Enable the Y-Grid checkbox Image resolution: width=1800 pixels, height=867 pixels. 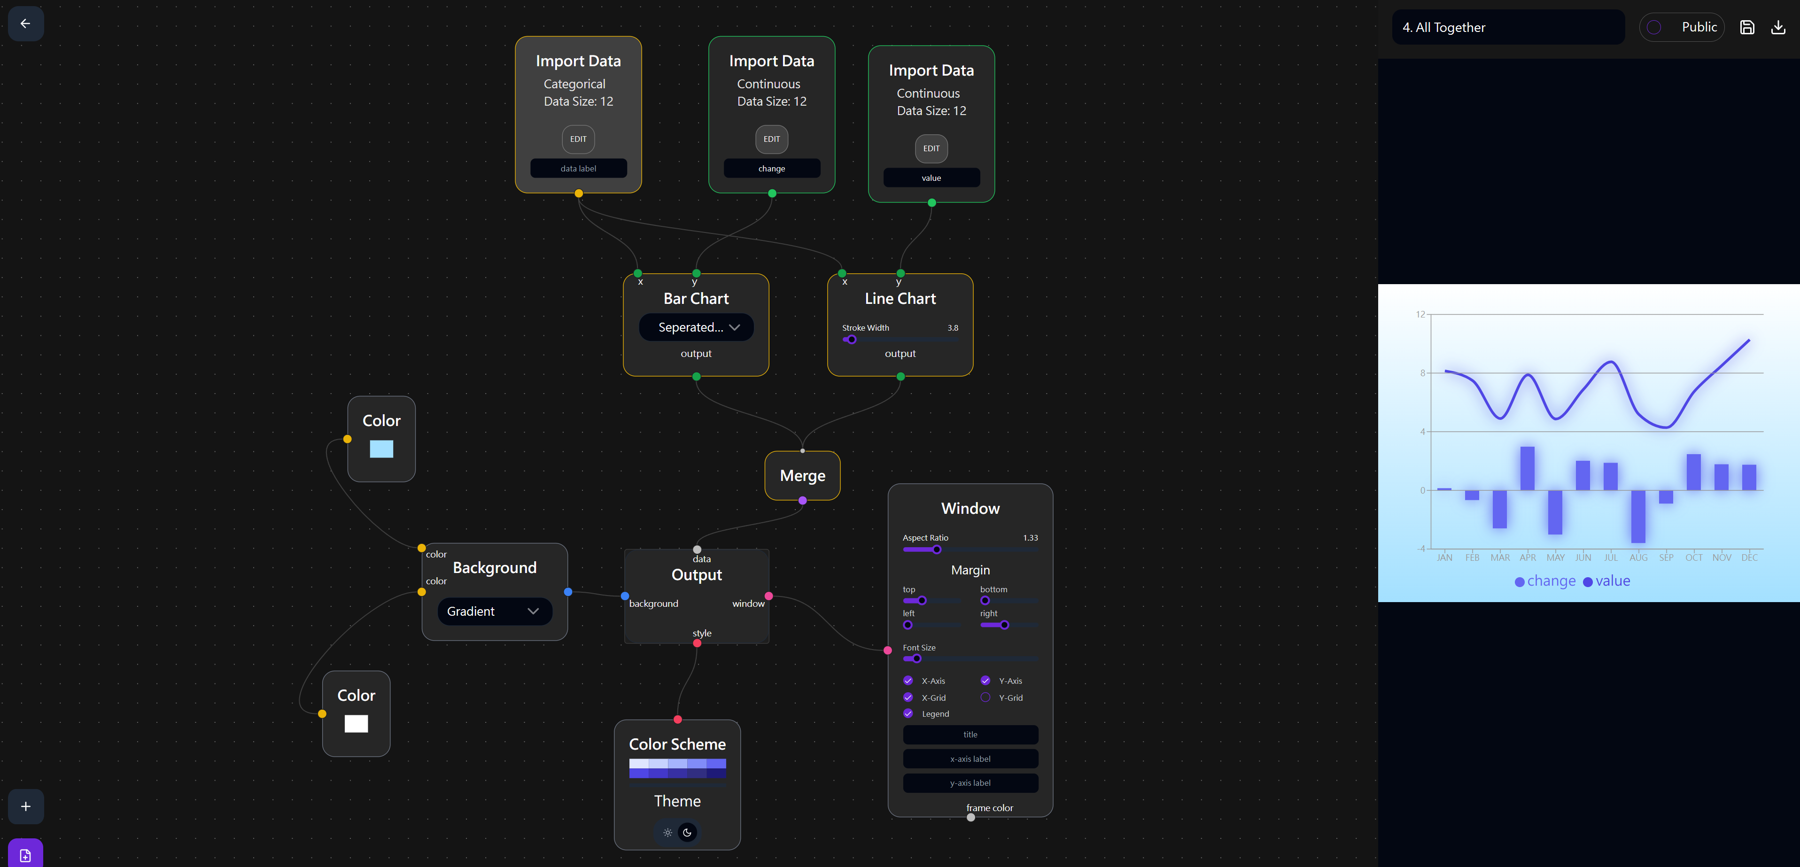[985, 697]
